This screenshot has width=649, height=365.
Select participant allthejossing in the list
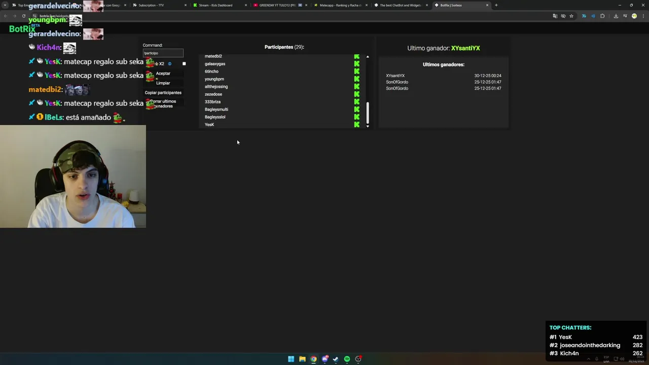[216, 87]
